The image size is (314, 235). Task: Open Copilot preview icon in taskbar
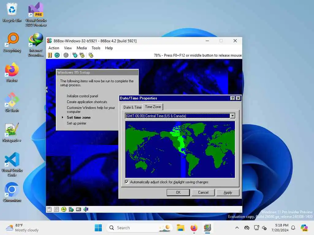point(304,228)
